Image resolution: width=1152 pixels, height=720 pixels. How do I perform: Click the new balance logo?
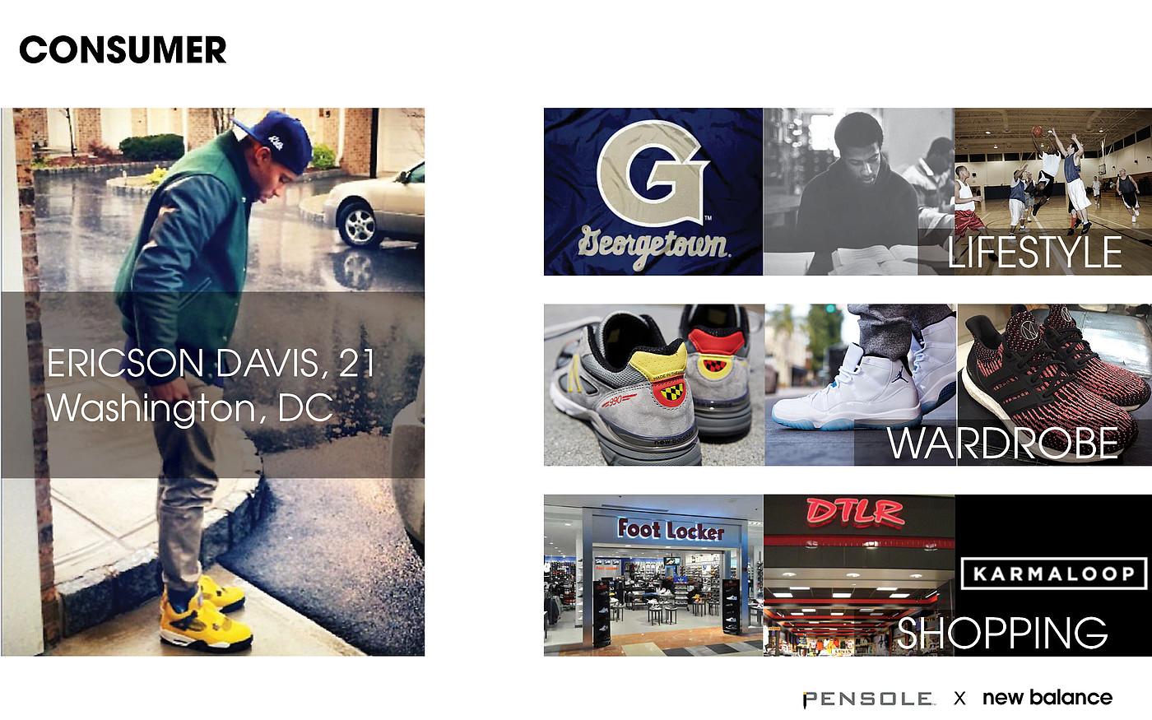pos(1047,698)
